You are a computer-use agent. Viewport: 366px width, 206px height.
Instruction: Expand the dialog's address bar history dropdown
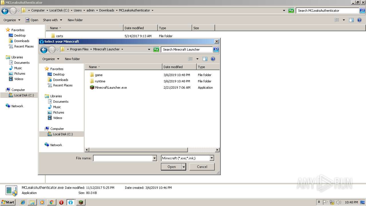pos(149,49)
